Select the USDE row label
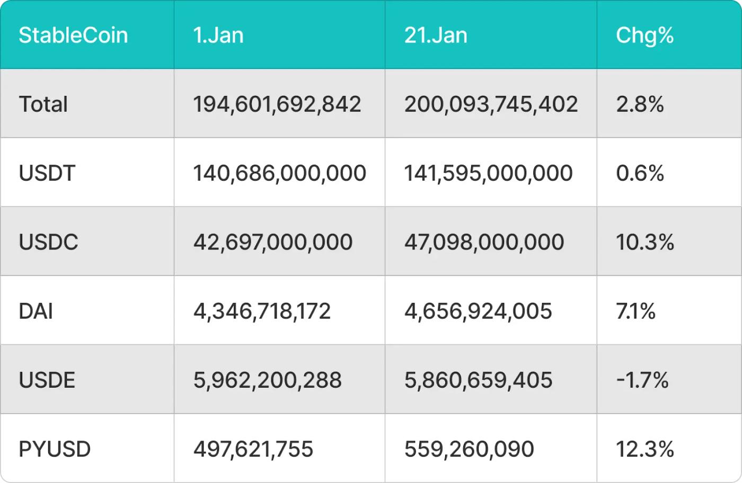This screenshot has height=483, width=742. pyautogui.click(x=47, y=380)
